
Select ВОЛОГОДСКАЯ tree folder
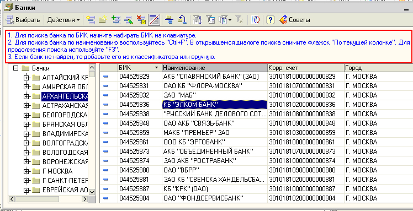pos(65,153)
